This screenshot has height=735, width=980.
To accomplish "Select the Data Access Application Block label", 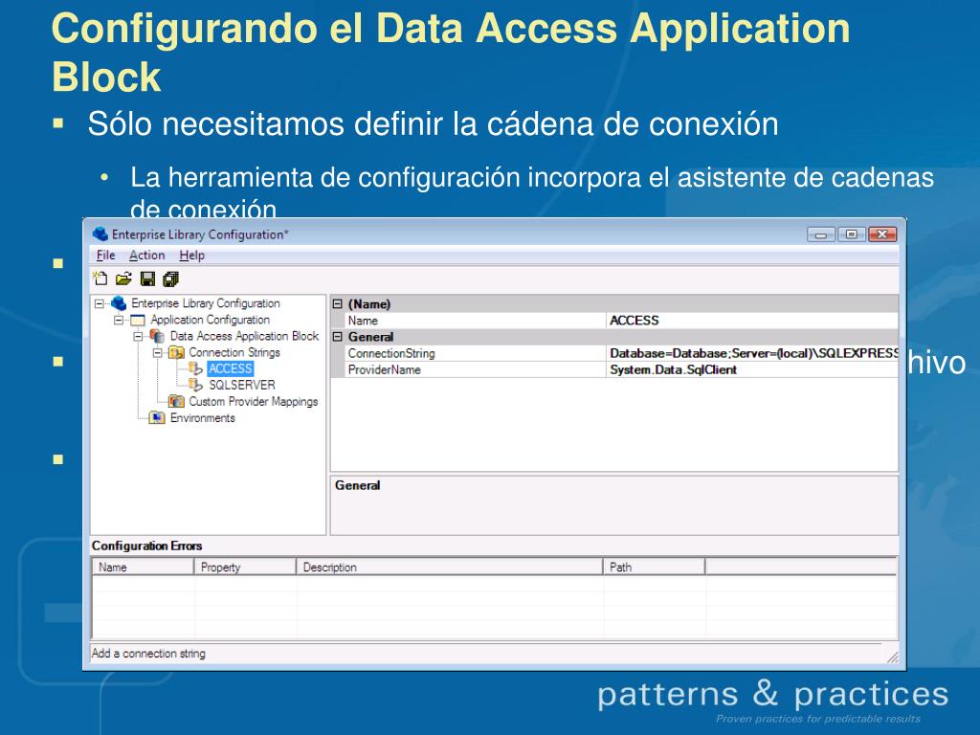I will click(x=244, y=336).
